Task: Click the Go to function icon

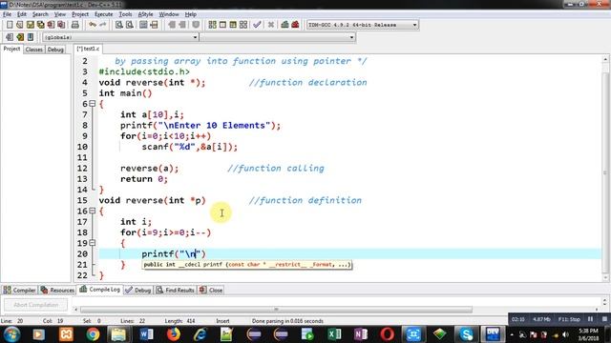Action: coord(143,25)
